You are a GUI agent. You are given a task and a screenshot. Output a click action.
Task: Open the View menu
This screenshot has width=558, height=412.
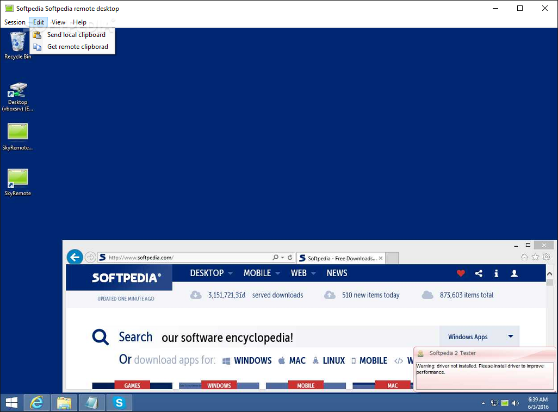[58, 22]
